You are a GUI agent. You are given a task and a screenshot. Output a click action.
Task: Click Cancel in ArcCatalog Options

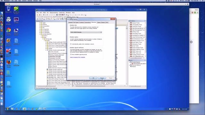(102, 78)
